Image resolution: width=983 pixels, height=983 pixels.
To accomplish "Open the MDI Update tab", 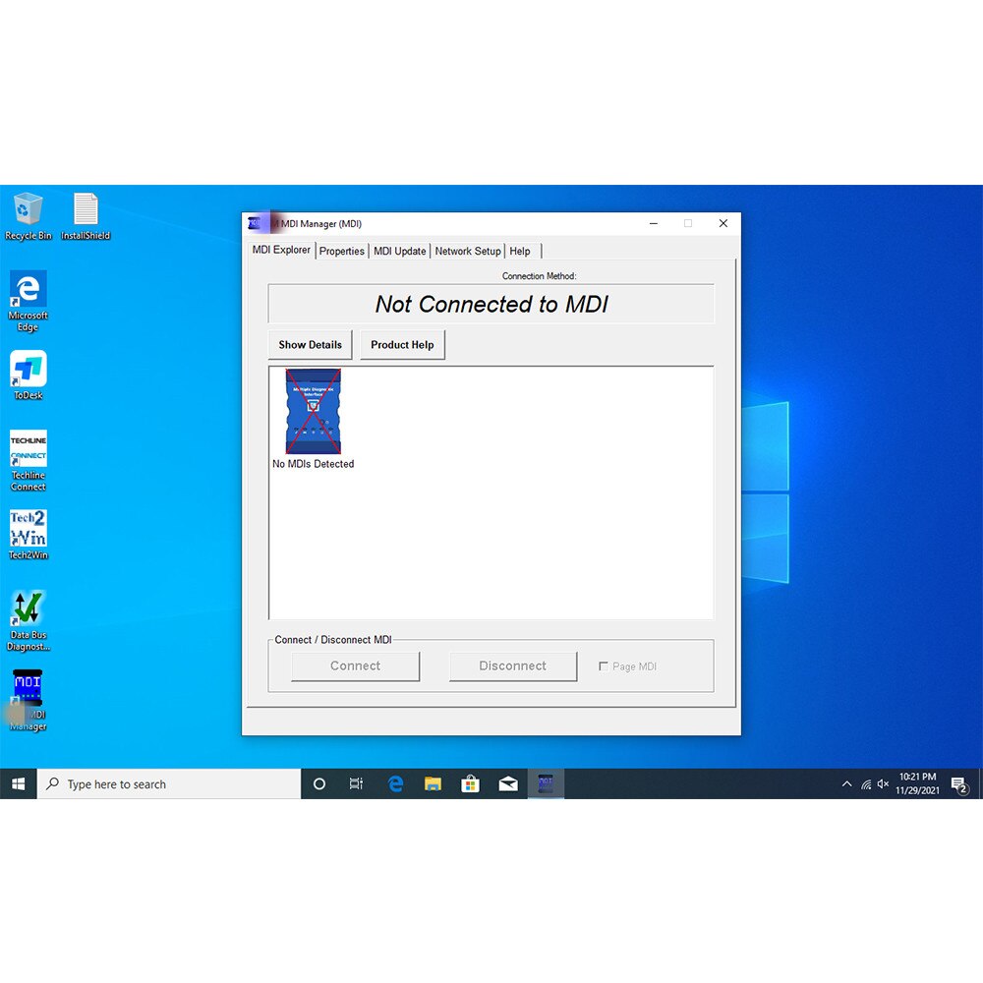I will [x=399, y=252].
